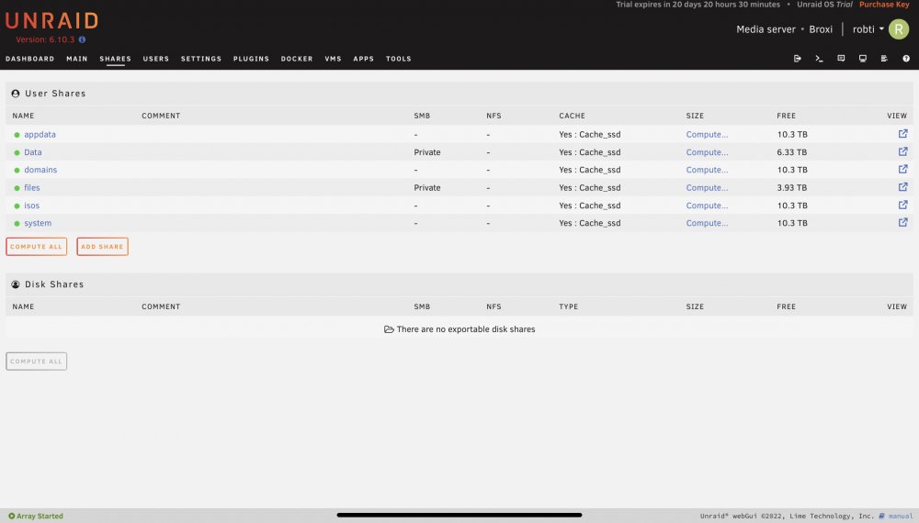Browse the appdata share via view icon
The width and height of the screenshot is (919, 523).
pos(902,134)
